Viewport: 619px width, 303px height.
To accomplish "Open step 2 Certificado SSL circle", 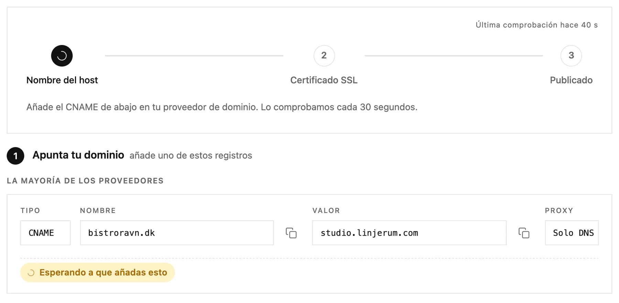I will coord(324,56).
